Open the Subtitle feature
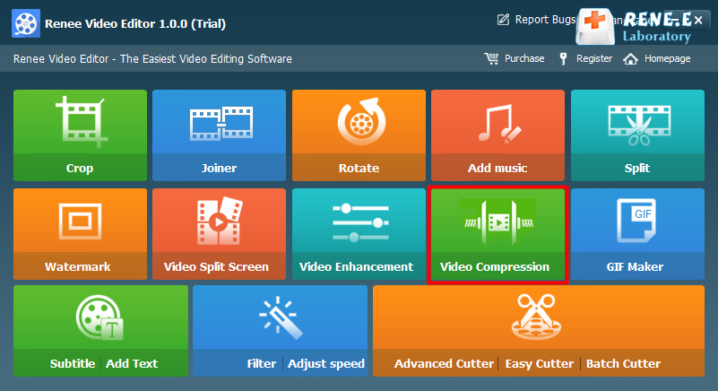 tap(73, 363)
